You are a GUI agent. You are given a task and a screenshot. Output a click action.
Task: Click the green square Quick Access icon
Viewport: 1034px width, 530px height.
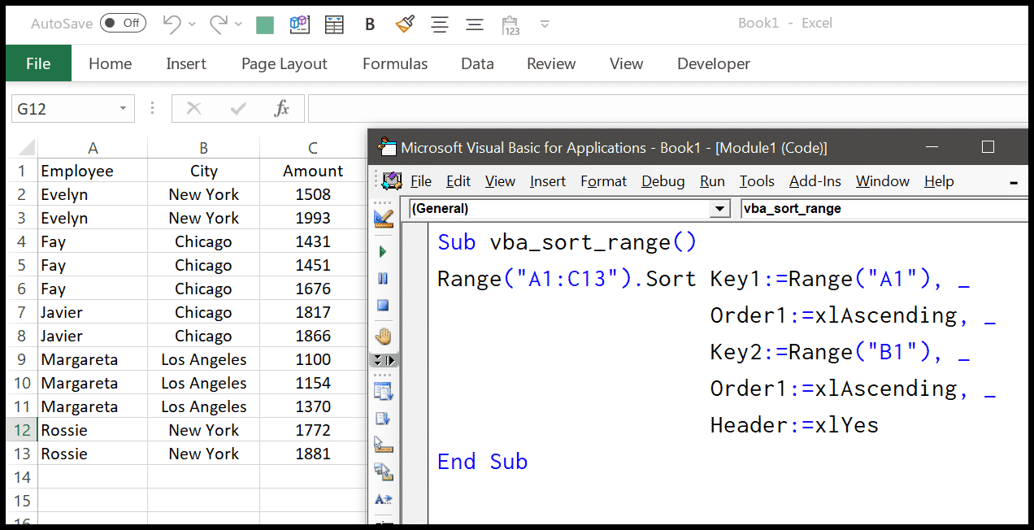tap(265, 25)
